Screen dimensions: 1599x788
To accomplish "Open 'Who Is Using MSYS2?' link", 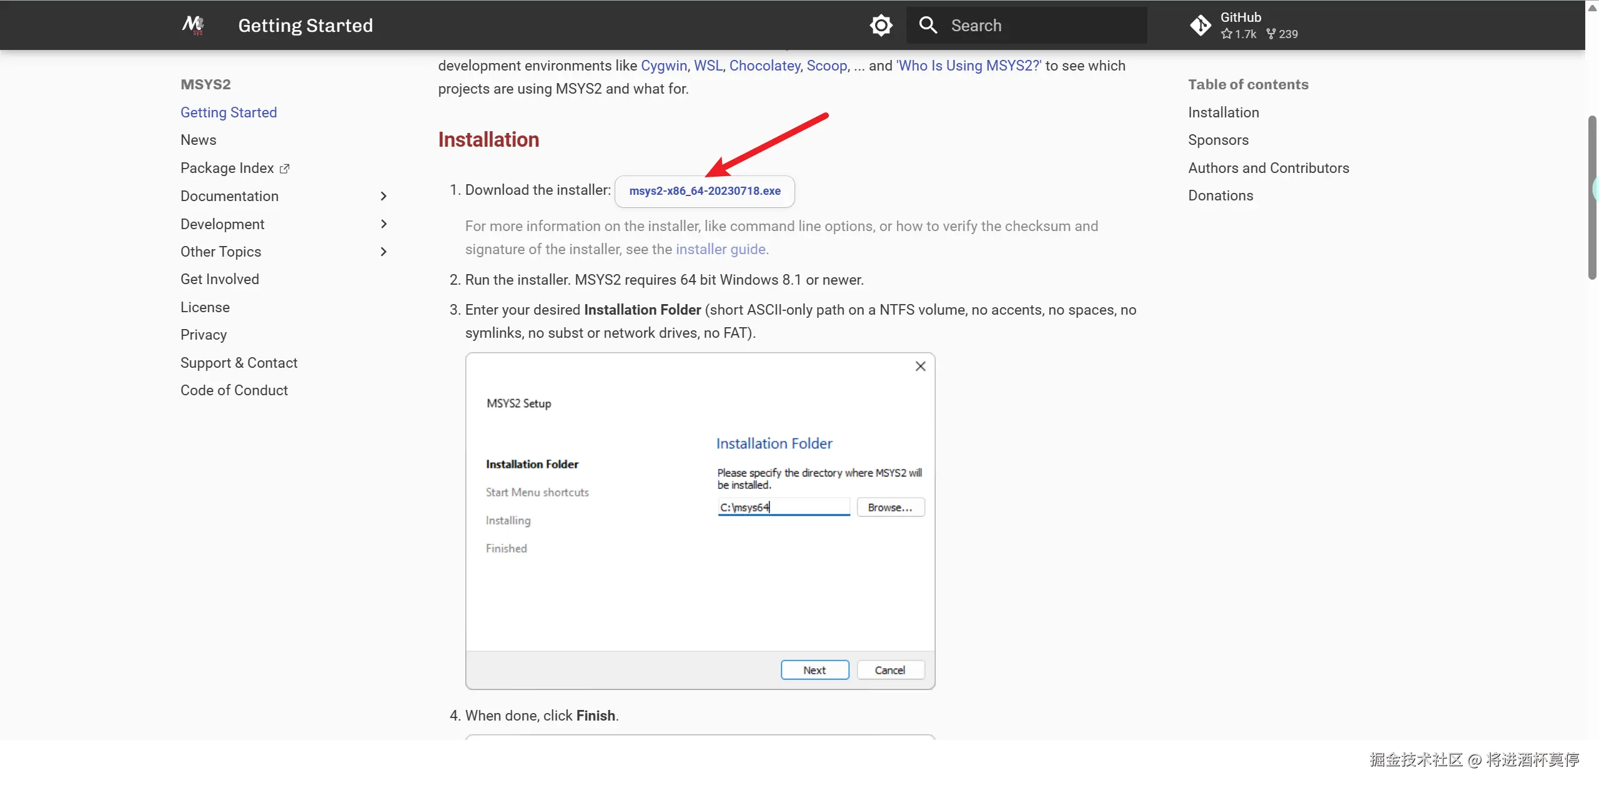I will pos(968,66).
